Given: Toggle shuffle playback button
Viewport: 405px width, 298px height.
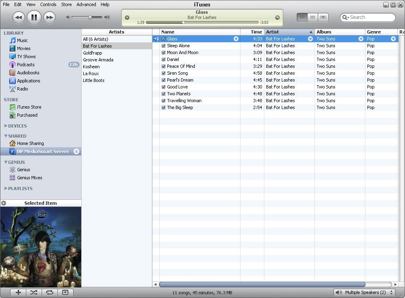Looking at the screenshot, I should point(34,292).
